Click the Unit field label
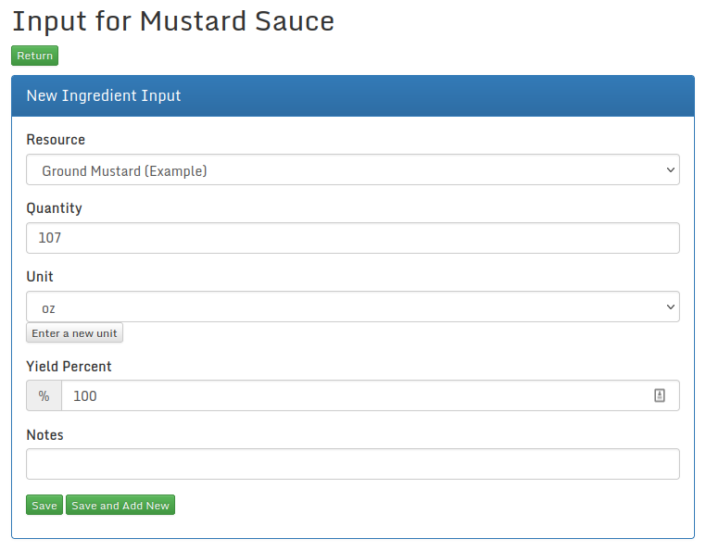Viewport: 706px width, 551px height. point(40,277)
